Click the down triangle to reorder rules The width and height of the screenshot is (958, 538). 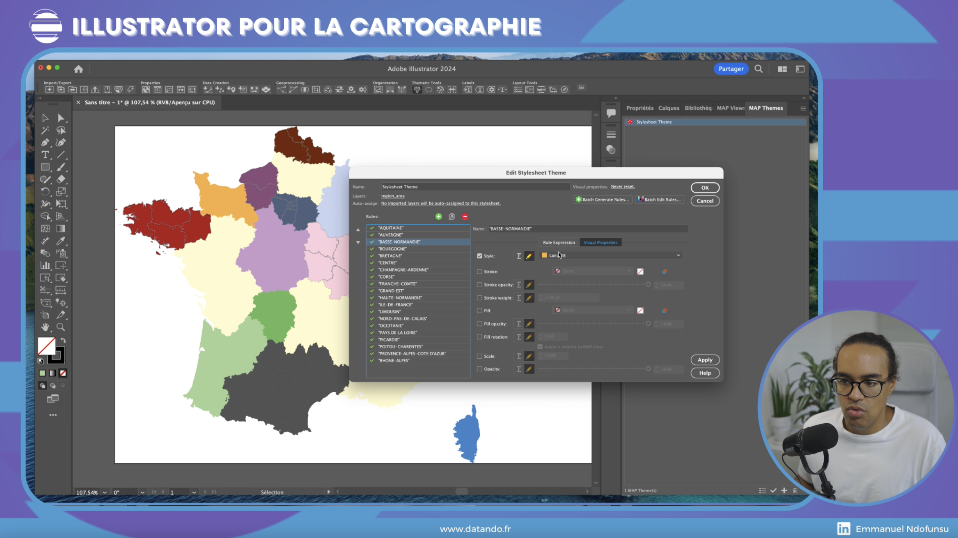[x=358, y=242]
